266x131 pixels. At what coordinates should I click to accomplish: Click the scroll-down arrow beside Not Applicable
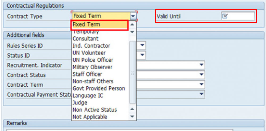132,117
